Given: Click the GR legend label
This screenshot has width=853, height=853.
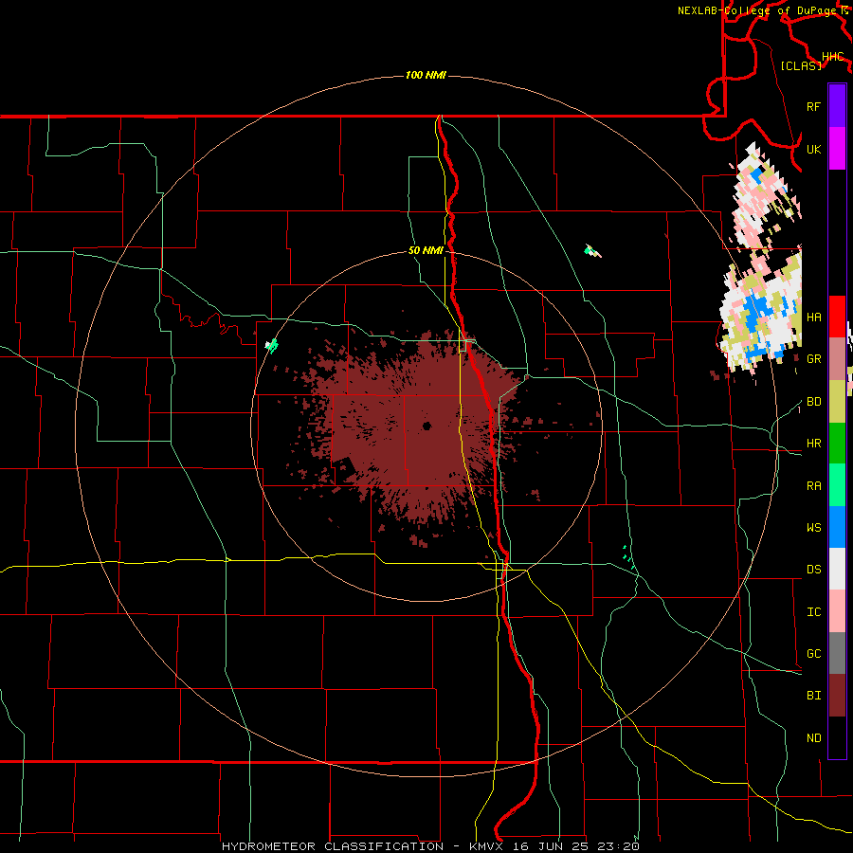Looking at the screenshot, I should pos(813,359).
